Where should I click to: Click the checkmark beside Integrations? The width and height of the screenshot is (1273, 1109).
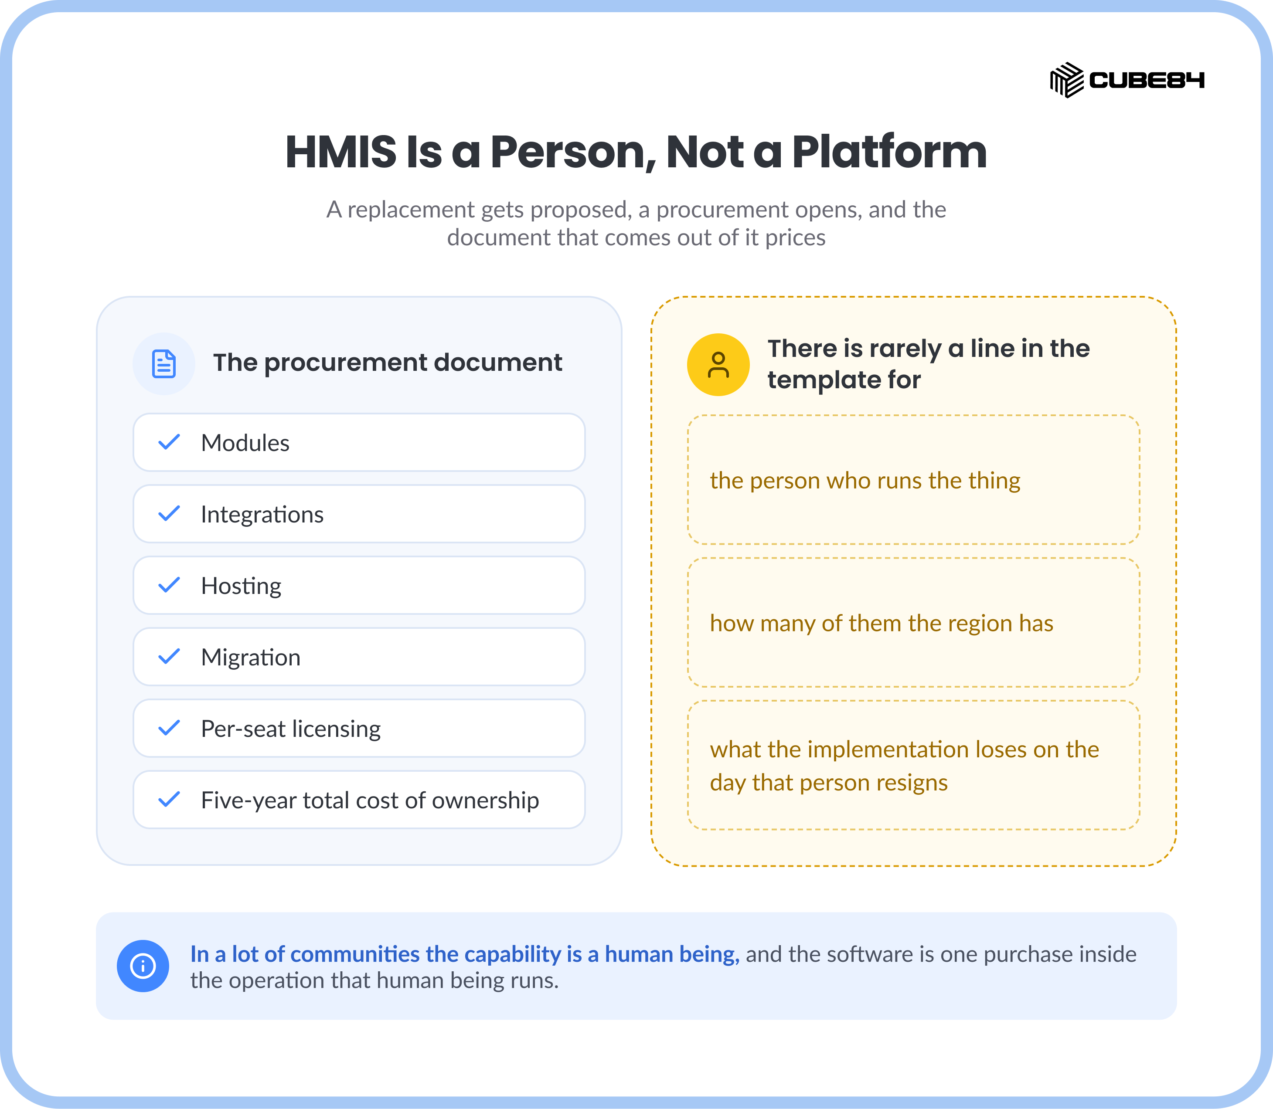click(169, 514)
